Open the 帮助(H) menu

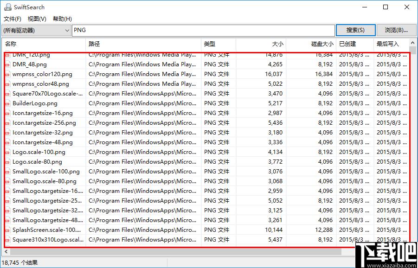(x=62, y=19)
